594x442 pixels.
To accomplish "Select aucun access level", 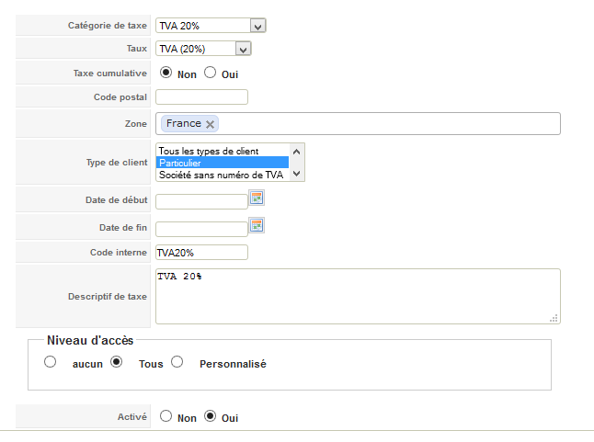I will (50, 362).
